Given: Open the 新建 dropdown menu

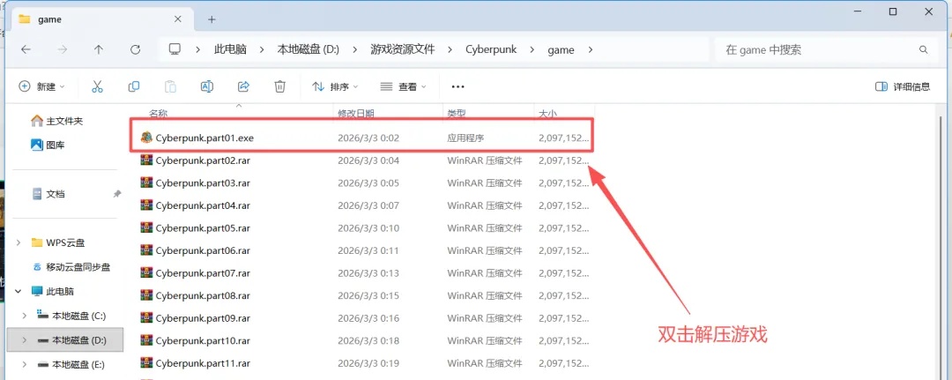Looking at the screenshot, I should (42, 86).
